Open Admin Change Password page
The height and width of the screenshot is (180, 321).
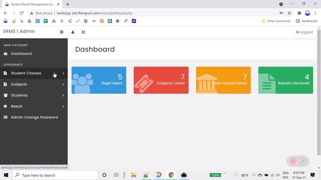[x=35, y=117]
